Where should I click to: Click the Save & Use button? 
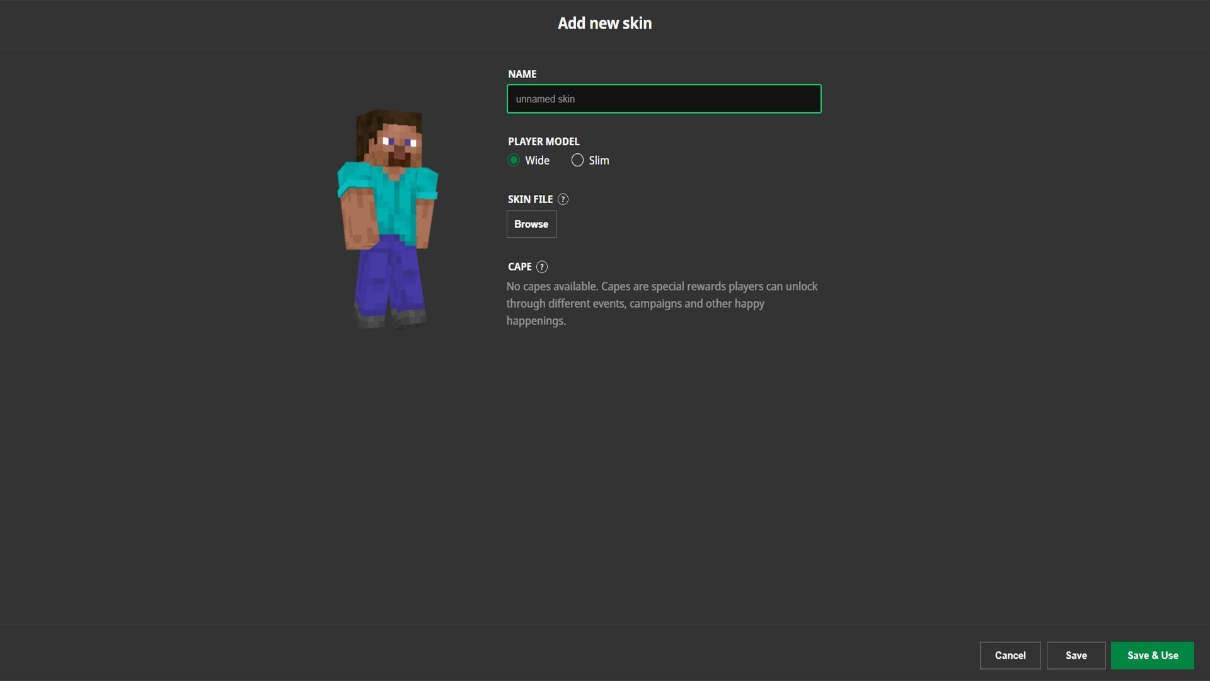(x=1152, y=655)
